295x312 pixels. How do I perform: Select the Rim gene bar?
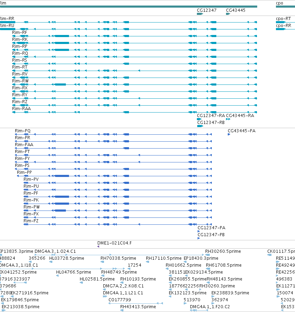click(129, 7)
